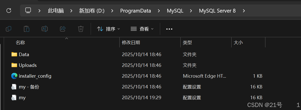
Task: Click modified date of Uploads row
Action: point(141,65)
